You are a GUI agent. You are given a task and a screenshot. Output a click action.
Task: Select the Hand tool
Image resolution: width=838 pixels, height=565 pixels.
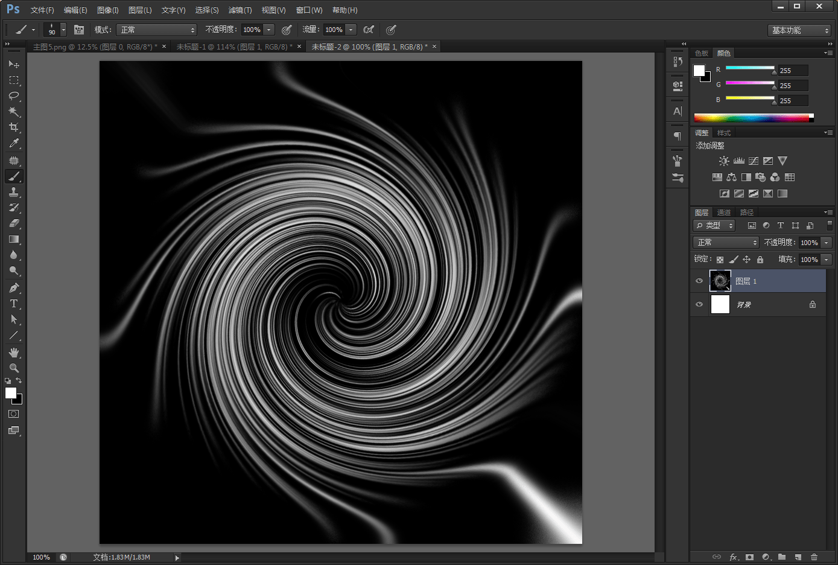pos(14,353)
